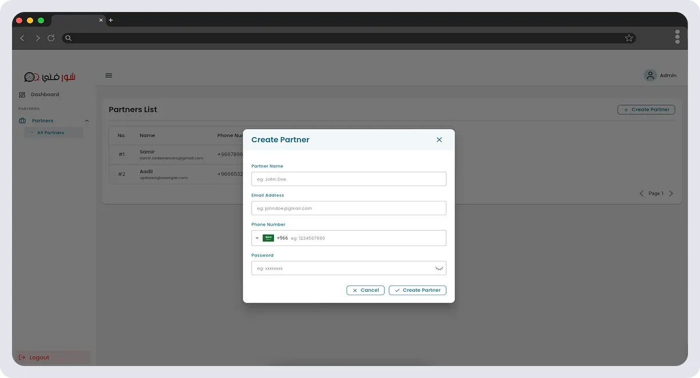Click the Admin username label
This screenshot has height=378, width=700.
(668, 75)
